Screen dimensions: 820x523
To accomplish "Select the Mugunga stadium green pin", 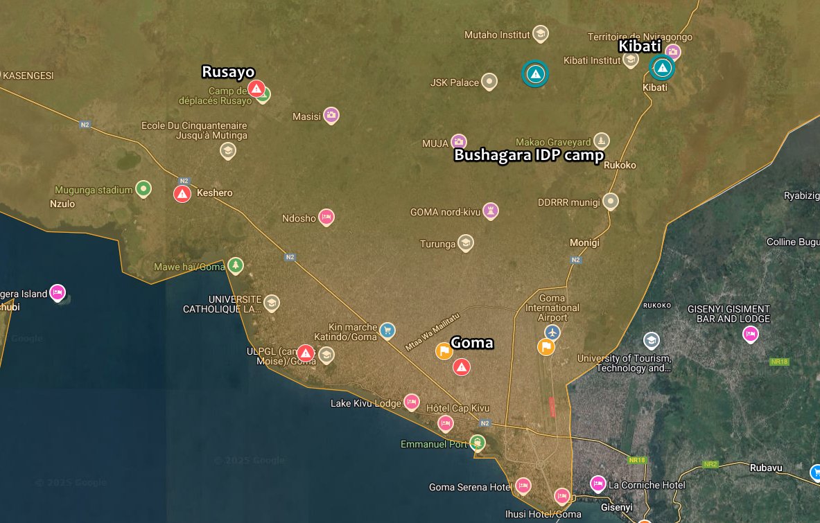I will (x=143, y=188).
